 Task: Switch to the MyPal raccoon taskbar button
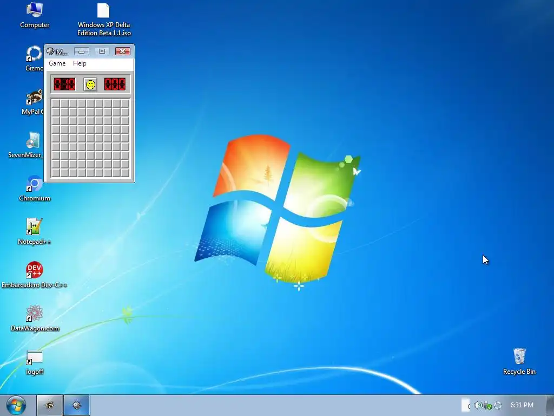point(49,405)
